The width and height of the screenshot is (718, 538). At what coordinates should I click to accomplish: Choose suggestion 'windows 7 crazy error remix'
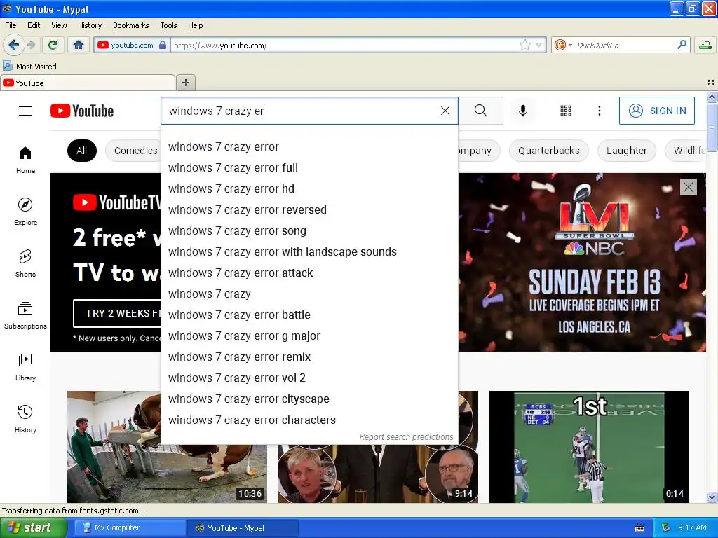click(x=309, y=357)
